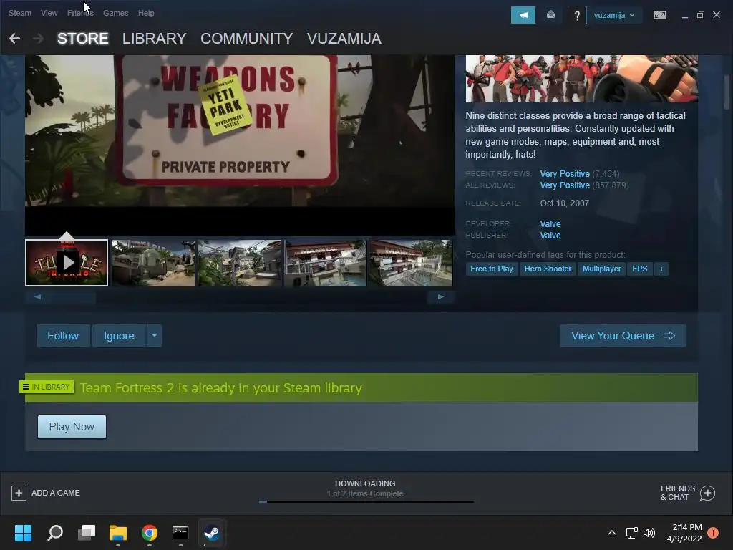Open the Games menu

tap(115, 13)
